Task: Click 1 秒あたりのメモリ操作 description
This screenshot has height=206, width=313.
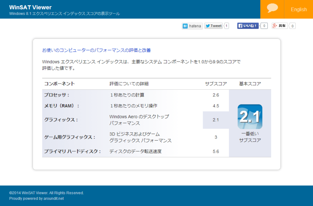Action: click(x=133, y=106)
